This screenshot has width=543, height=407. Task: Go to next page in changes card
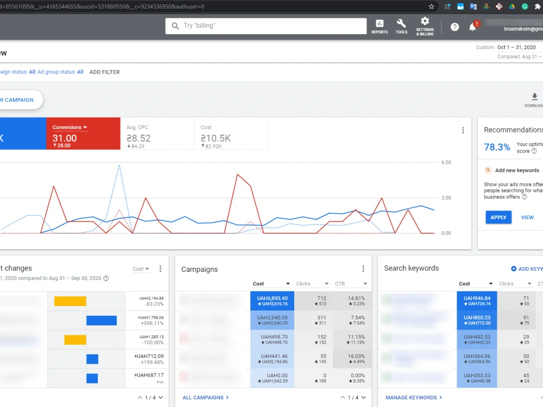coord(161,397)
